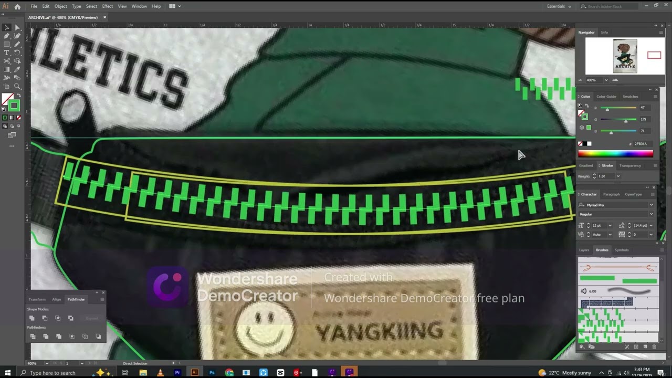Select the Symbol Sprayer tool
The image size is (672, 378).
6,78
